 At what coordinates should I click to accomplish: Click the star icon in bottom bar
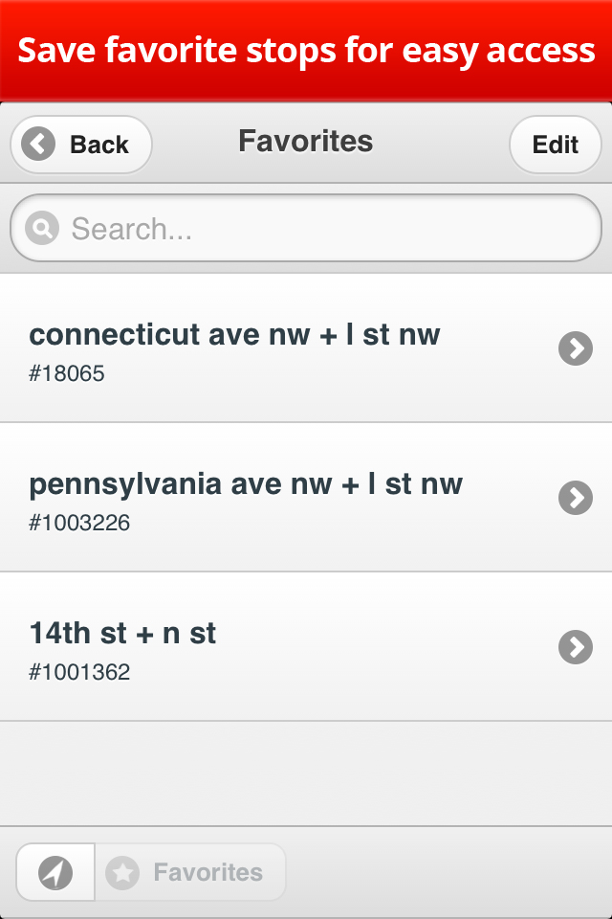122,872
